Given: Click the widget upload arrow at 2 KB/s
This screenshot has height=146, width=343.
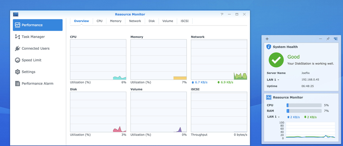Looking at the screenshot, I should [x=288, y=117].
